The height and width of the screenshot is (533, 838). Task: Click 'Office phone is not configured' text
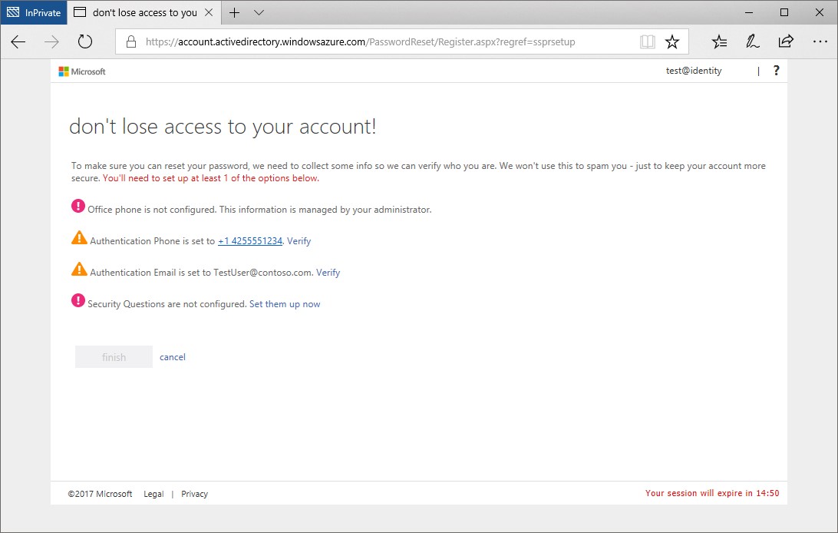click(259, 210)
